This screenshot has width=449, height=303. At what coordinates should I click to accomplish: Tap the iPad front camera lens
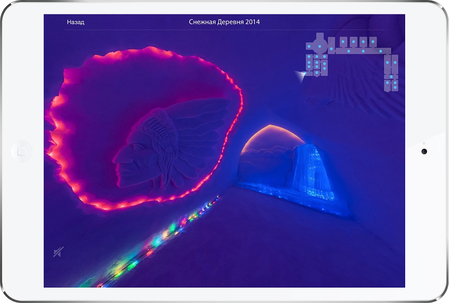coord(424,151)
